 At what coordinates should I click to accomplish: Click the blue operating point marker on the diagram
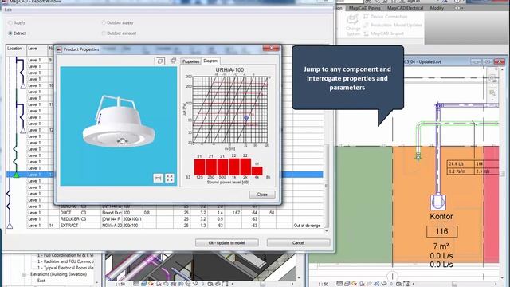(246, 118)
